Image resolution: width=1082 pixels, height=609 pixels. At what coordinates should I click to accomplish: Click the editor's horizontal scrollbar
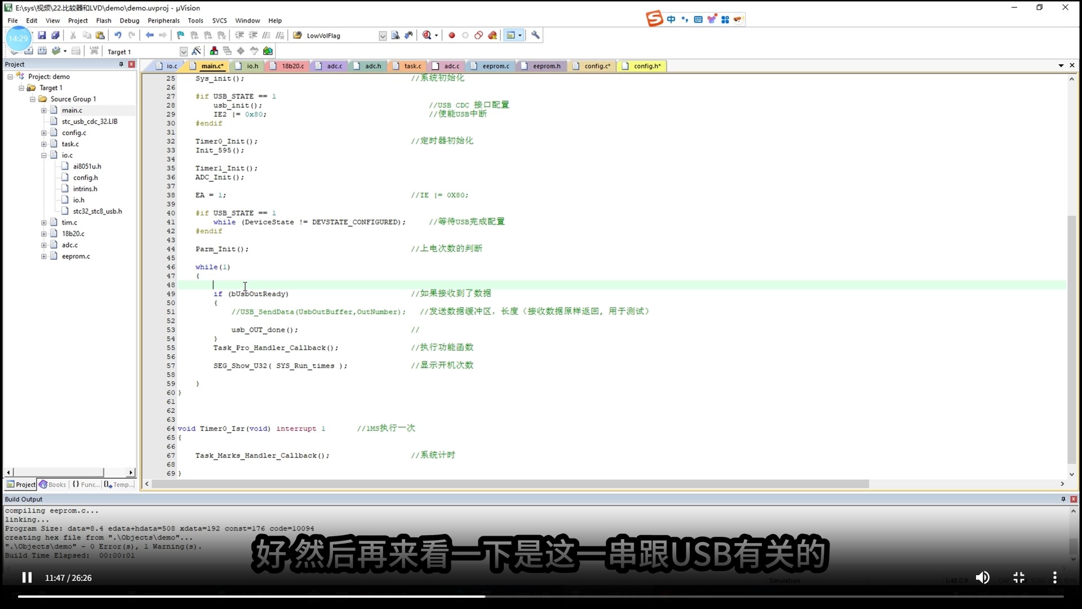pos(507,484)
